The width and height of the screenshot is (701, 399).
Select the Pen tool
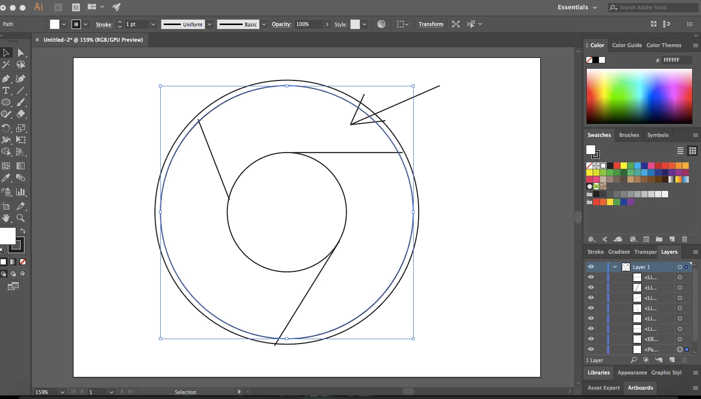click(6, 79)
